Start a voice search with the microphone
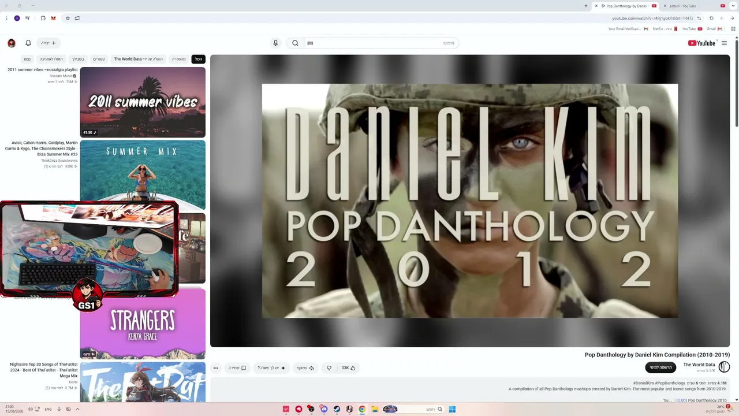 [x=275, y=43]
